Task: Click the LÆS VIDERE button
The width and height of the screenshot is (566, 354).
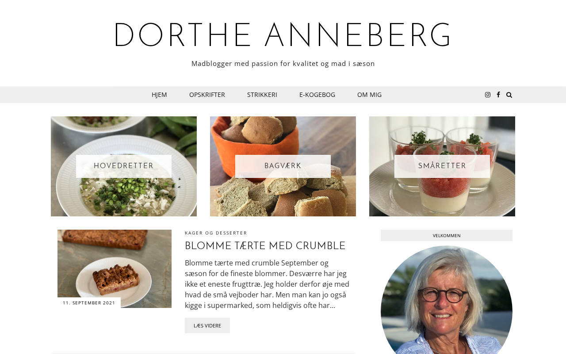Action: click(207, 326)
